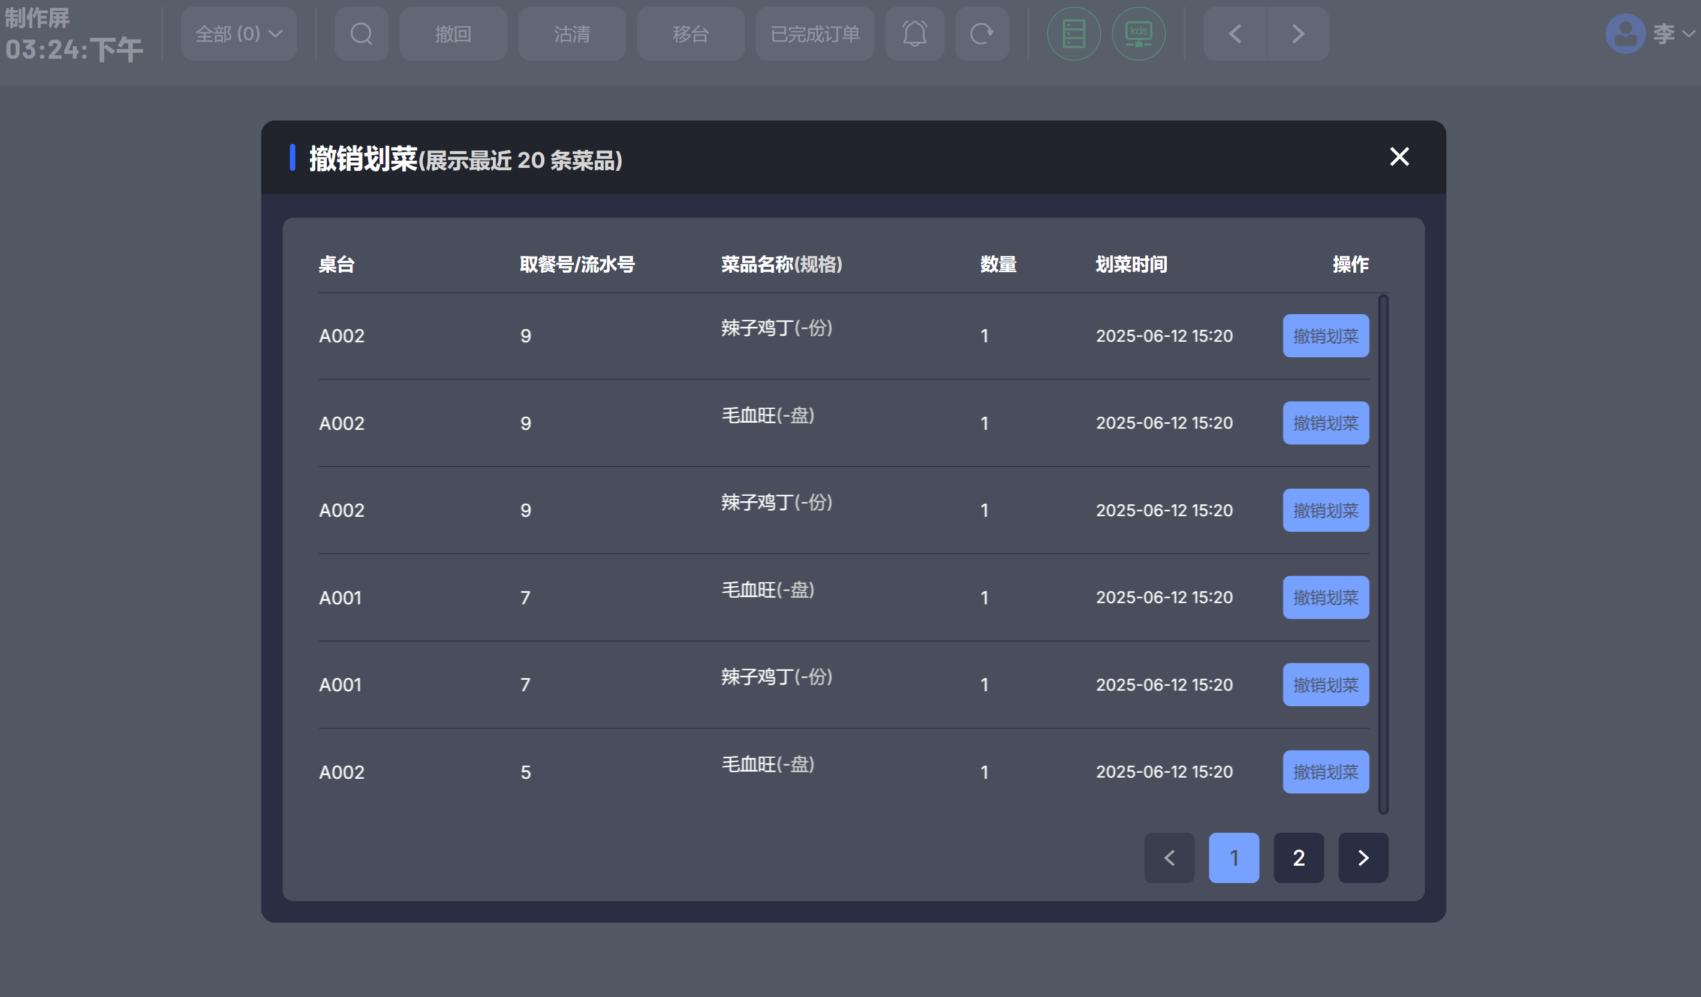Undo first A002 辣子鸡丁 row with 撤销划菜
The image size is (1701, 997).
click(1326, 336)
